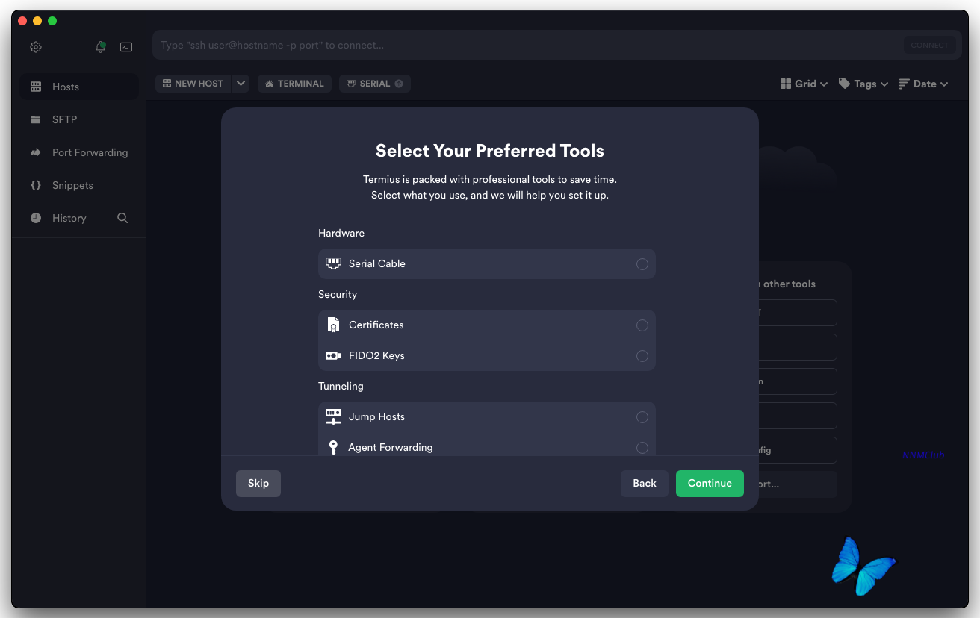Image resolution: width=980 pixels, height=618 pixels.
Task: Focus the ssh user@hostname input field
Action: 527,46
